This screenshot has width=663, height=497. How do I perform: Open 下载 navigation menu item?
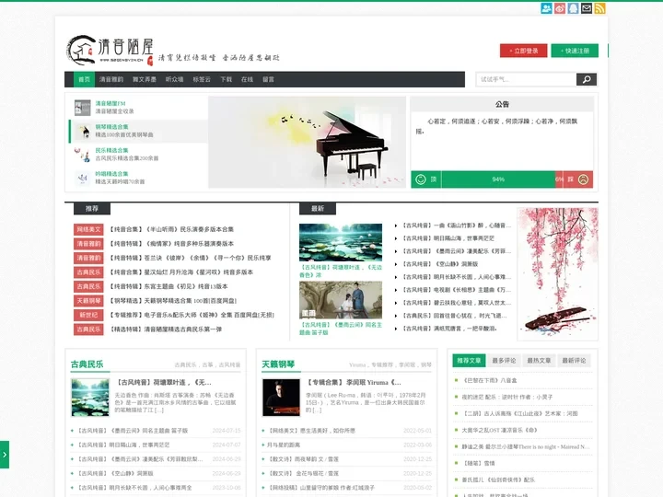pyautogui.click(x=227, y=79)
